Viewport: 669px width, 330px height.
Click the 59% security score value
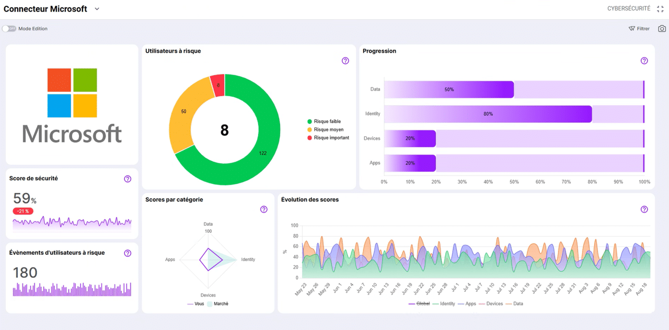[x=25, y=198]
